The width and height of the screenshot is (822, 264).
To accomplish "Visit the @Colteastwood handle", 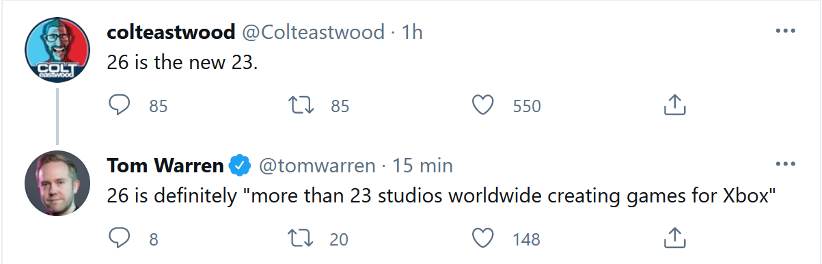I will (x=313, y=31).
